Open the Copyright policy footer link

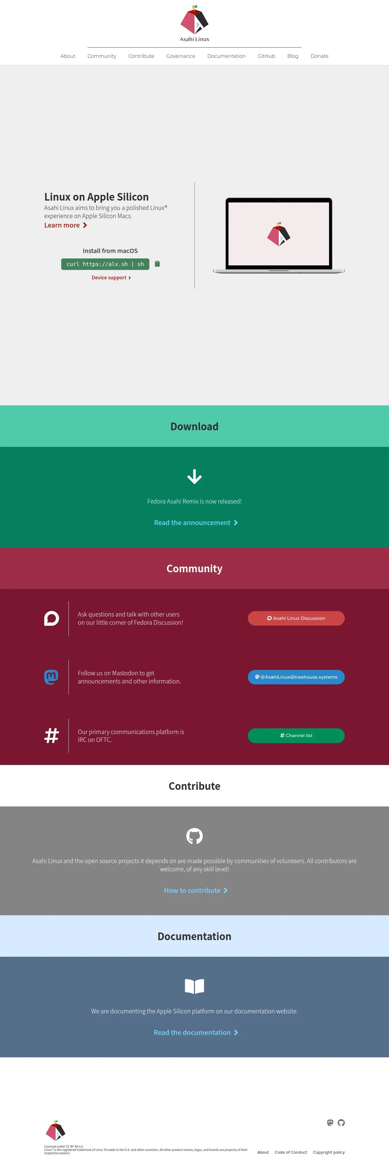[x=329, y=1152]
